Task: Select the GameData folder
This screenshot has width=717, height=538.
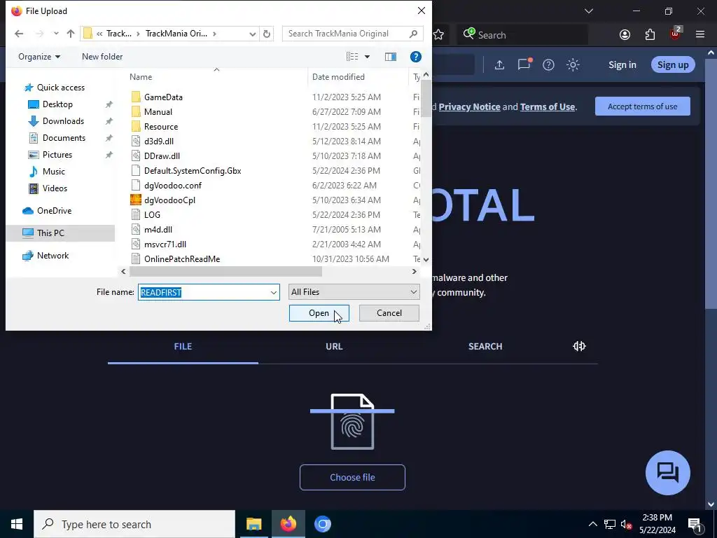Action: (163, 97)
